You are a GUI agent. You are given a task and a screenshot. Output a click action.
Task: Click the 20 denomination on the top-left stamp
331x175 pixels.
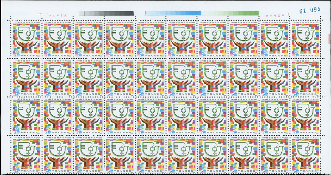(17, 54)
